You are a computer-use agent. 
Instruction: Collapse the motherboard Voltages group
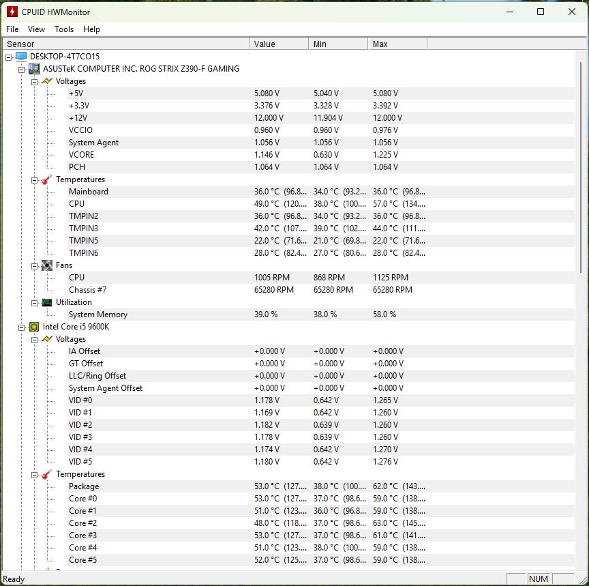click(x=34, y=82)
